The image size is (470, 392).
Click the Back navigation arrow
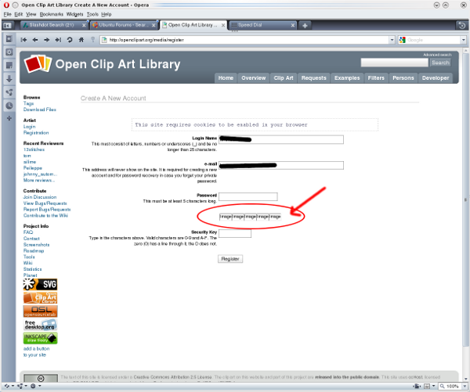tap(35, 39)
